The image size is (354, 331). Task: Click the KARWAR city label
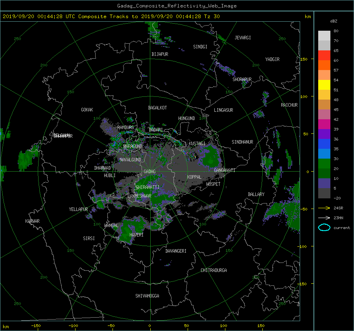click(32, 221)
